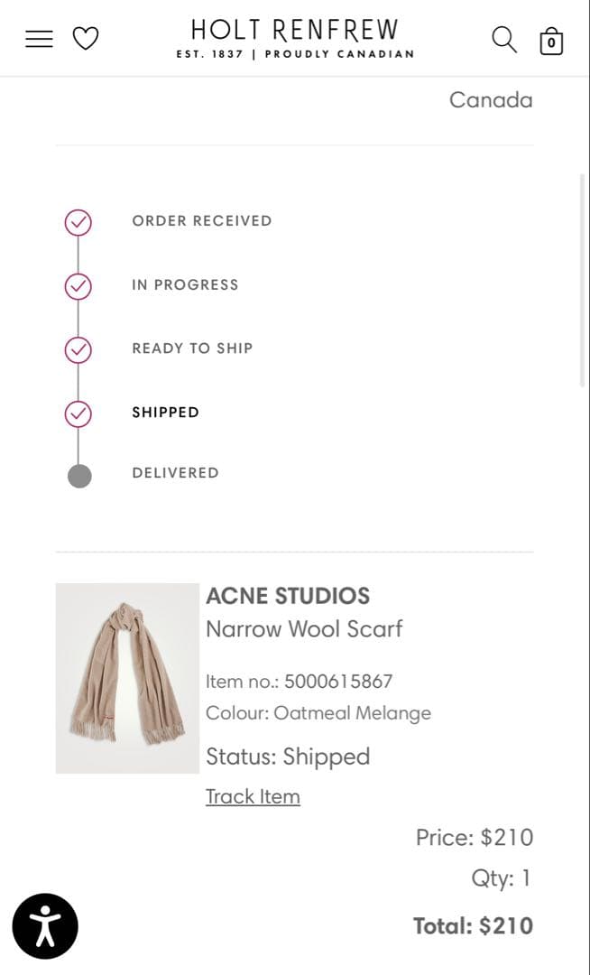The width and height of the screenshot is (590, 975).
Task: Click the Ready to Ship checkmark
Action: click(78, 349)
